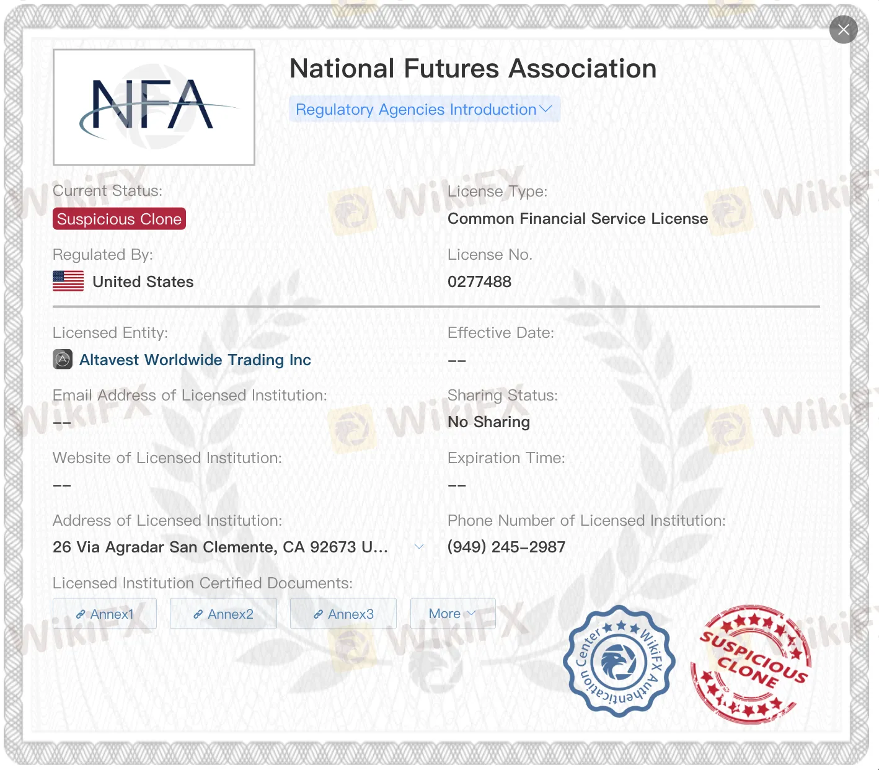Click the Common Financial Service License text
The image size is (879, 770).
pyautogui.click(x=577, y=218)
